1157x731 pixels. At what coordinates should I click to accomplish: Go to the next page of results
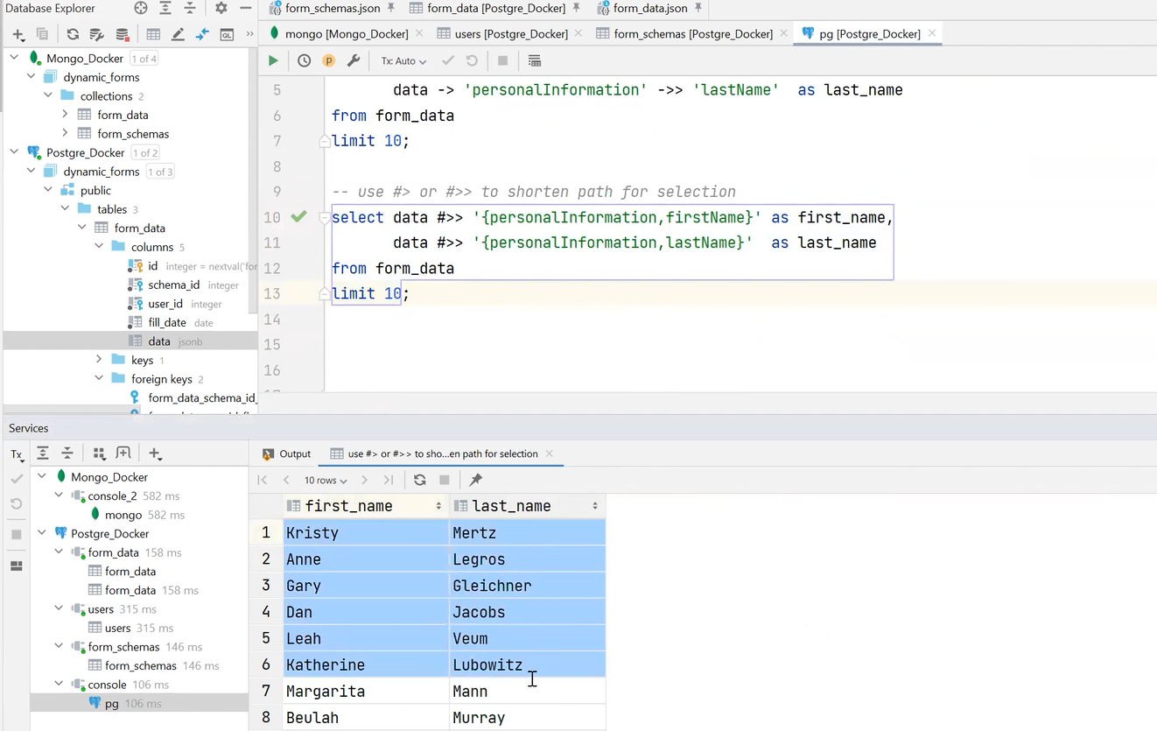pyautogui.click(x=364, y=480)
